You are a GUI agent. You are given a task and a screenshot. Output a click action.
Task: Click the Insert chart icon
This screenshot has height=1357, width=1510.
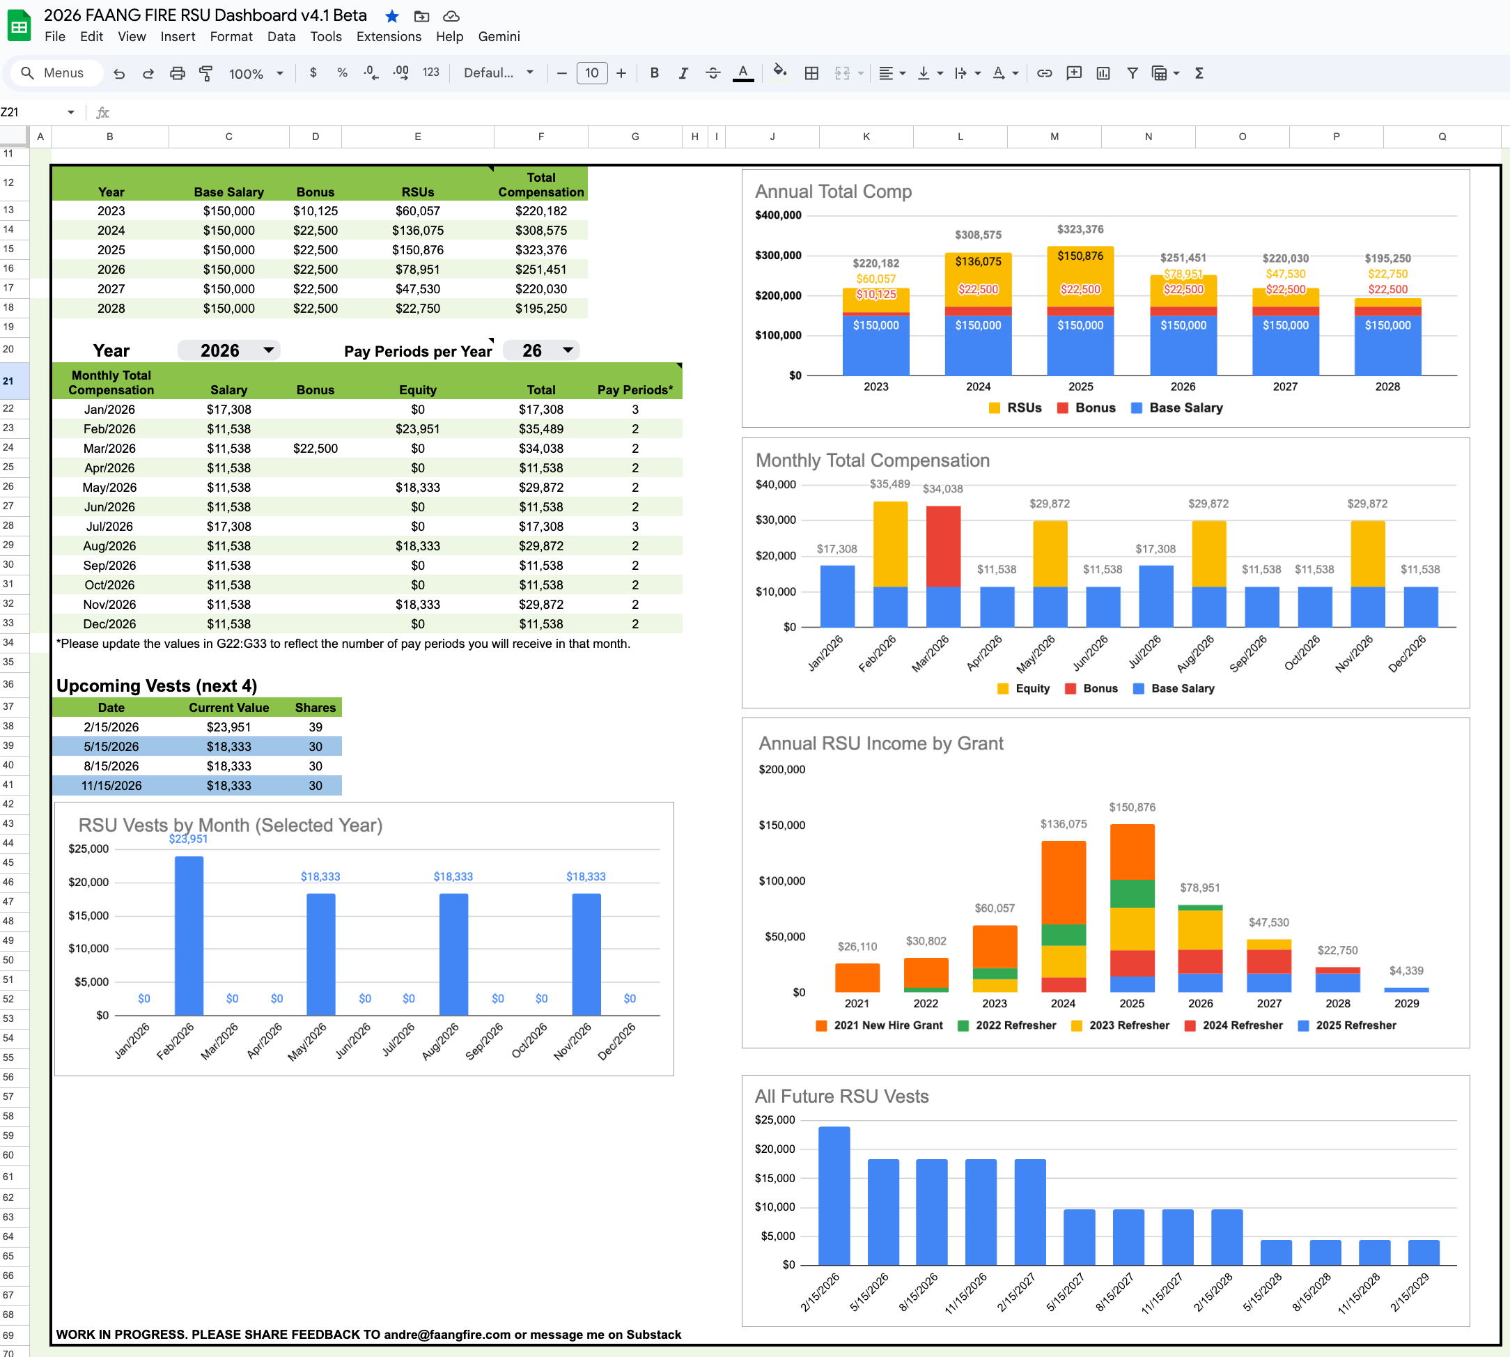point(1103,73)
